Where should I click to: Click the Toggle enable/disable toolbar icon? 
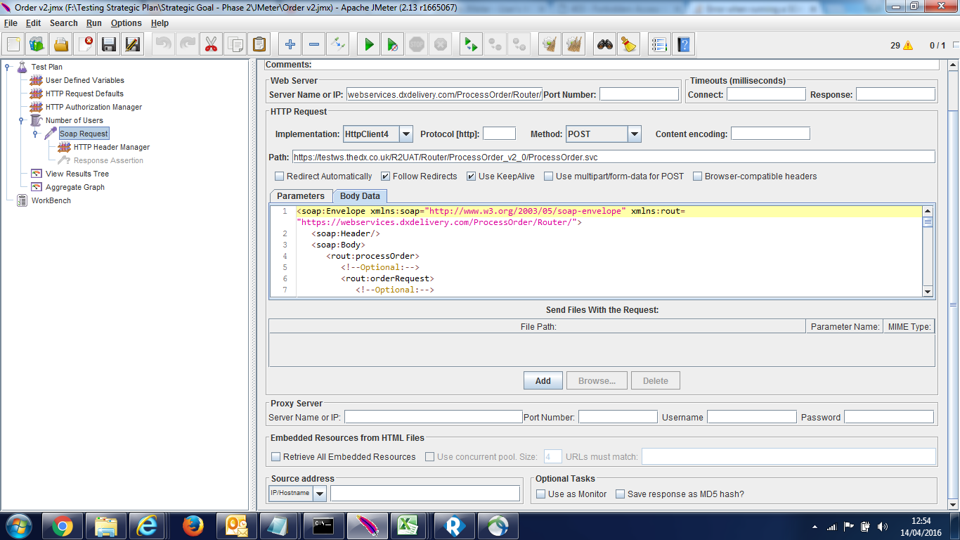coord(338,44)
